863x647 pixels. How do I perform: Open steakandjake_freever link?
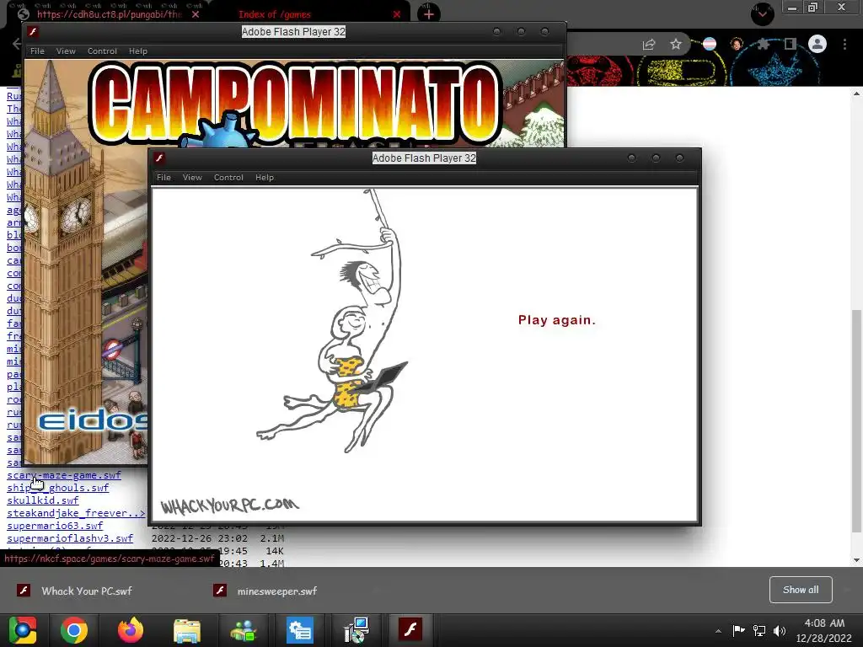[x=76, y=513]
